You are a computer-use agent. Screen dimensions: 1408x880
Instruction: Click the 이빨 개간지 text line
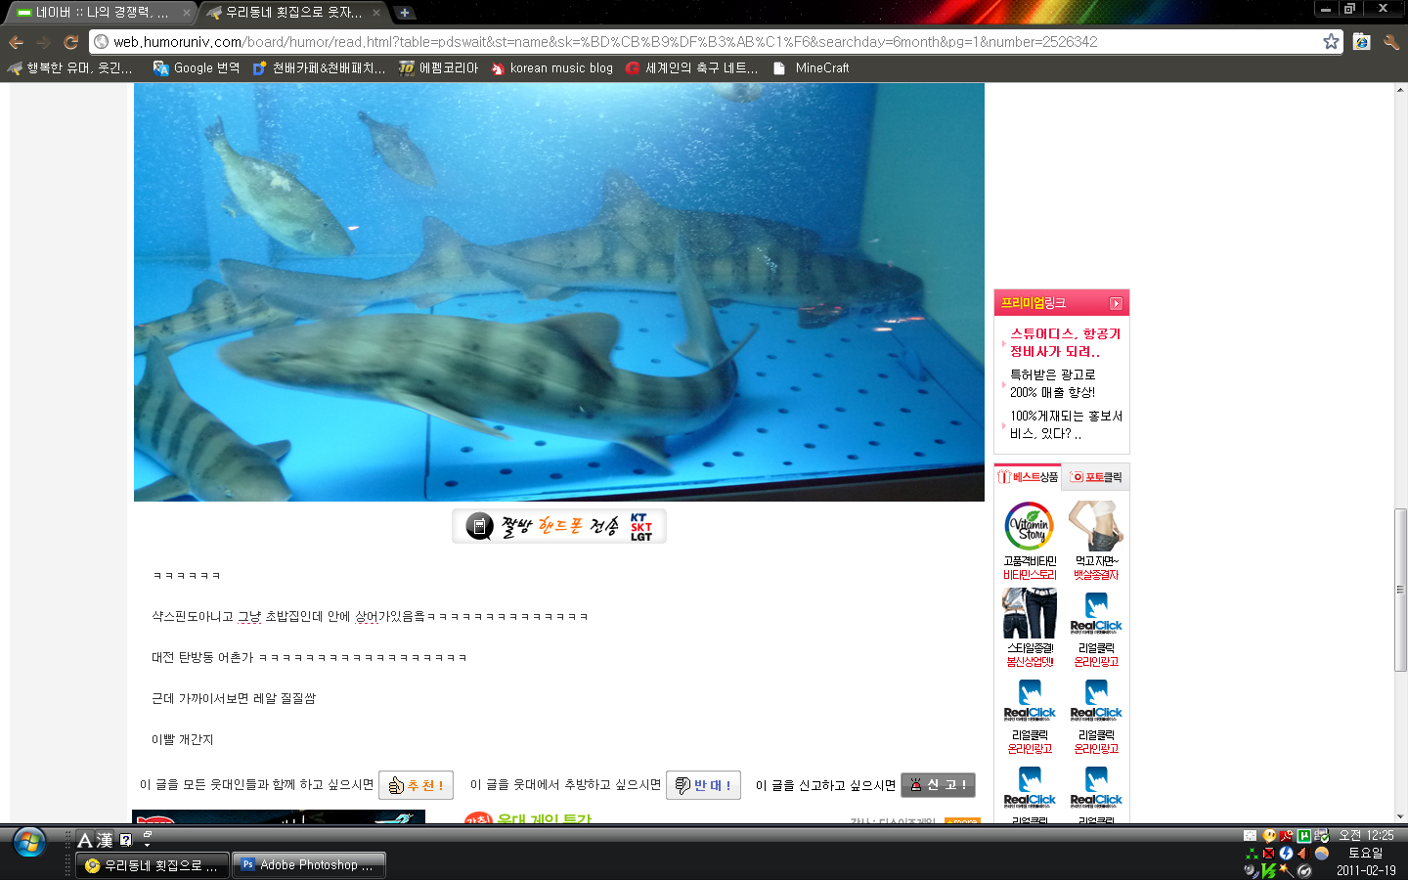coord(183,740)
